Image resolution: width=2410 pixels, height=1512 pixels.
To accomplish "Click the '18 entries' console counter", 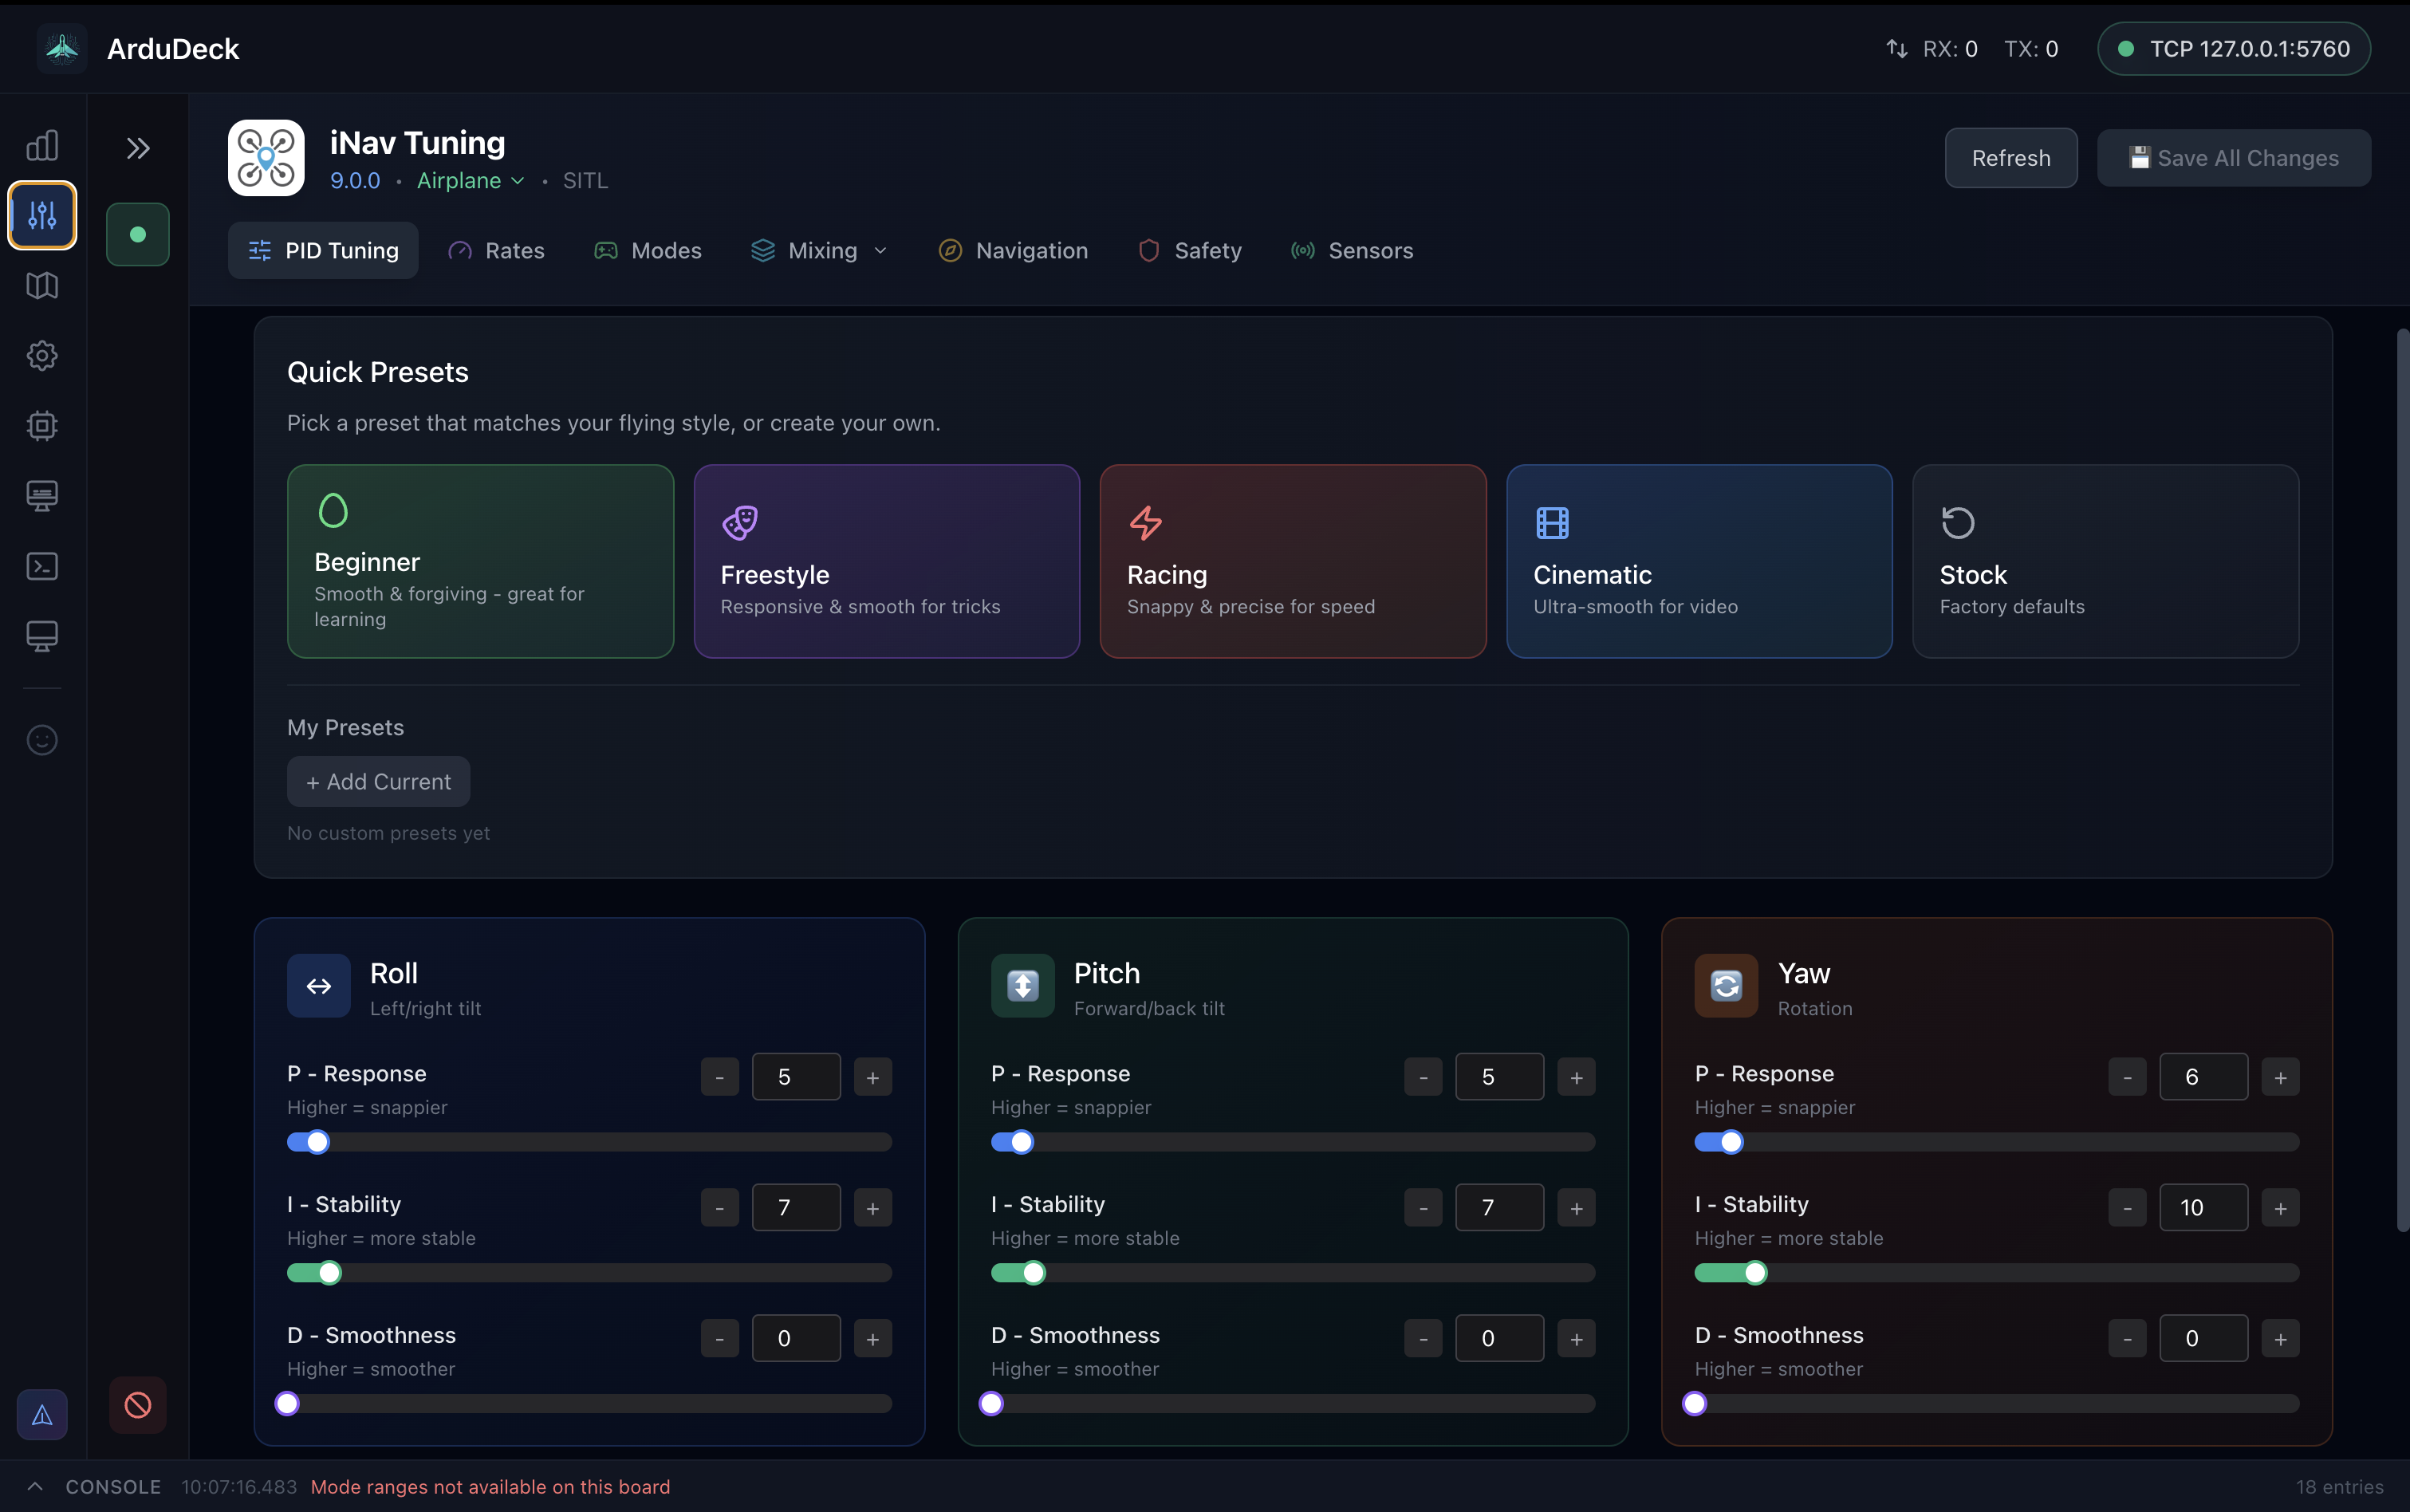I will (2340, 1487).
